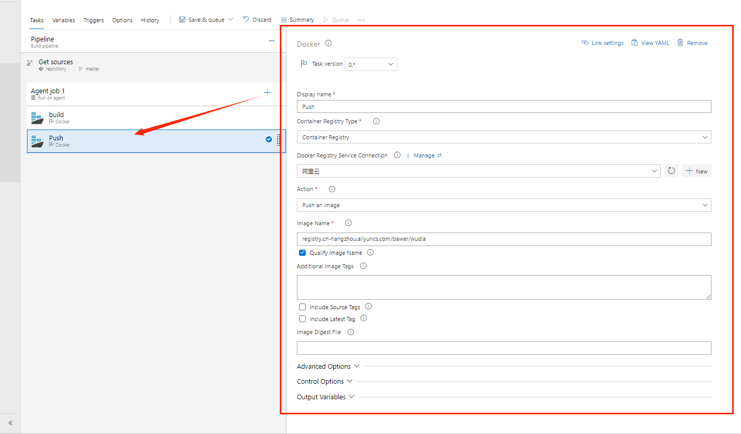Open the Action dropdown showing Push an image
Screen dimensions: 741x434
pos(504,205)
